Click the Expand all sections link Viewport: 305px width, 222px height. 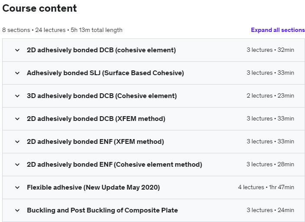[278, 30]
